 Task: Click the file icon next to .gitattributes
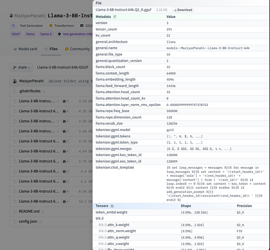(x=15, y=91)
